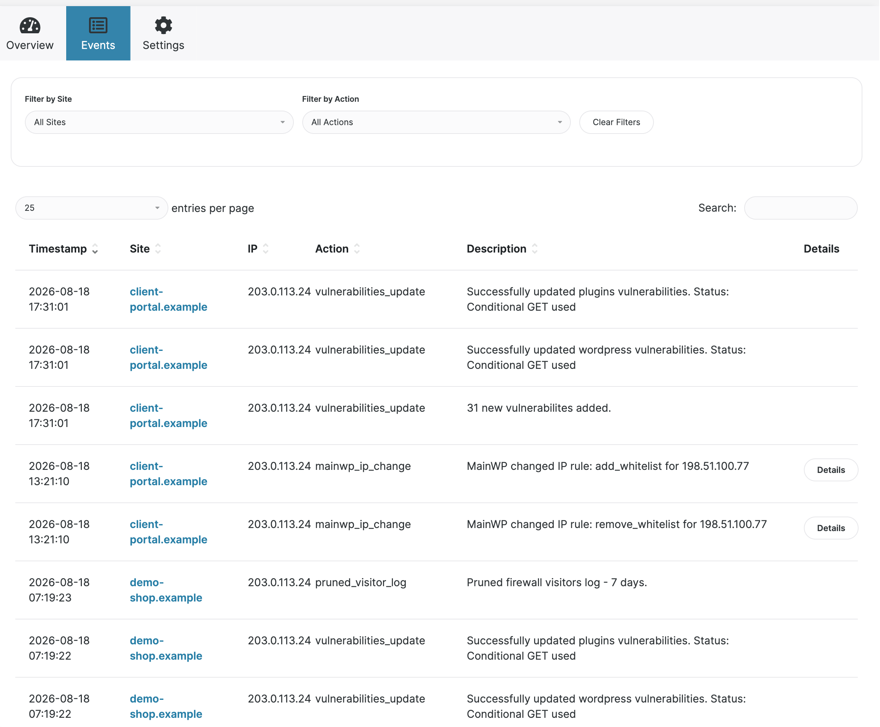
Task: Click mainwp_ip_change action in add_whitelist row
Action: [363, 466]
